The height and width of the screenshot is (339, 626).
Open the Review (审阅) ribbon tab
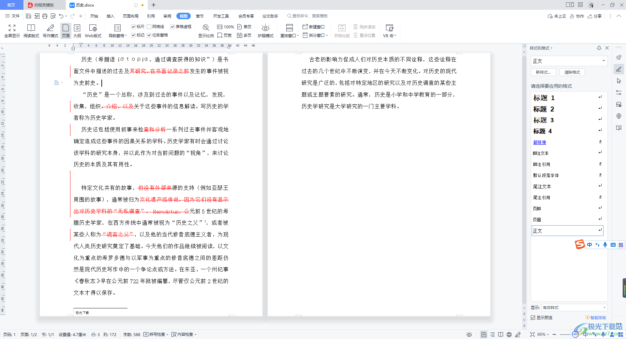tap(167, 16)
